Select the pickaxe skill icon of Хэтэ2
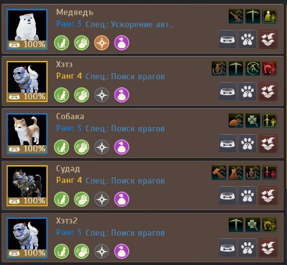Viewport: 287px width, 265px height. coord(236,225)
